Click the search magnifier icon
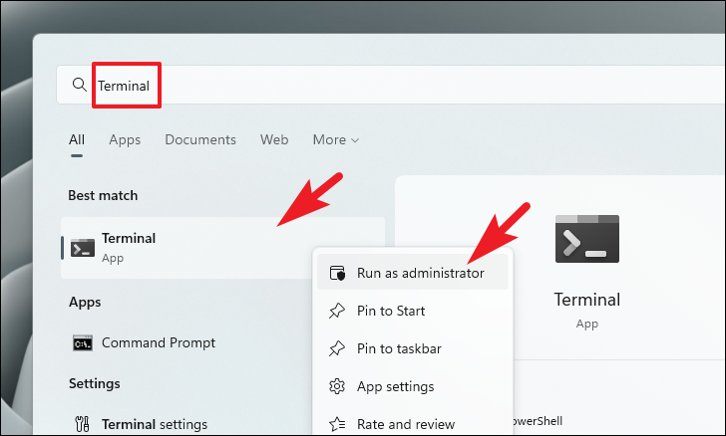The height and width of the screenshot is (436, 726). (80, 85)
